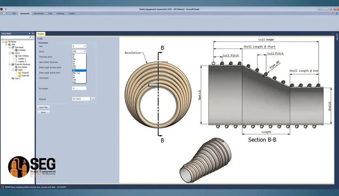
Task: Collapse the TBA tree node
Action: (x=6, y=45)
